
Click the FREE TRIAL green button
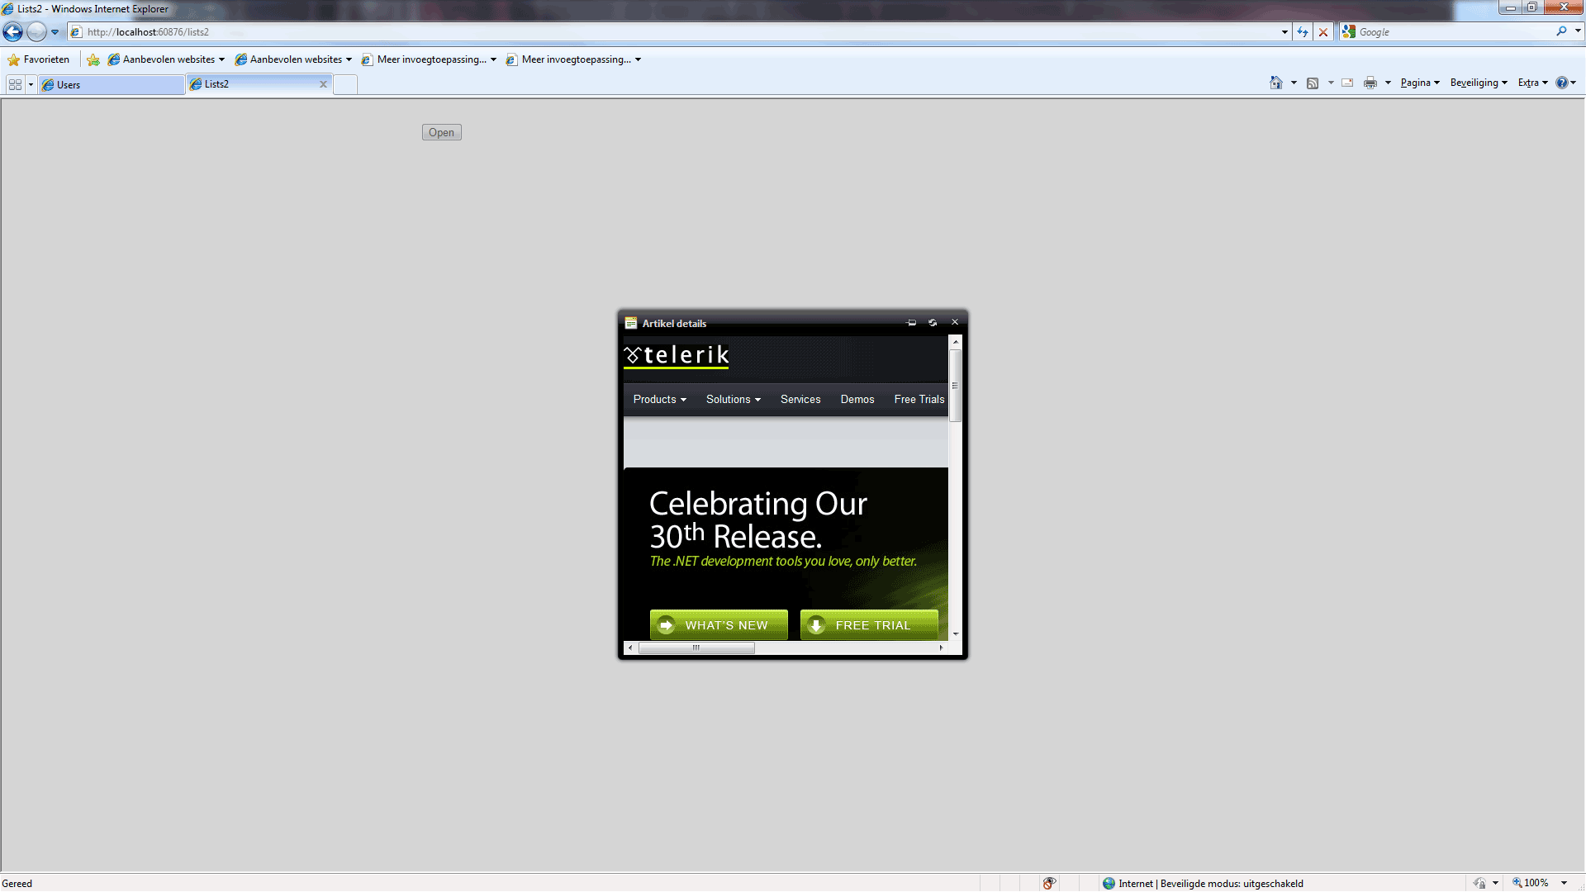(x=869, y=625)
